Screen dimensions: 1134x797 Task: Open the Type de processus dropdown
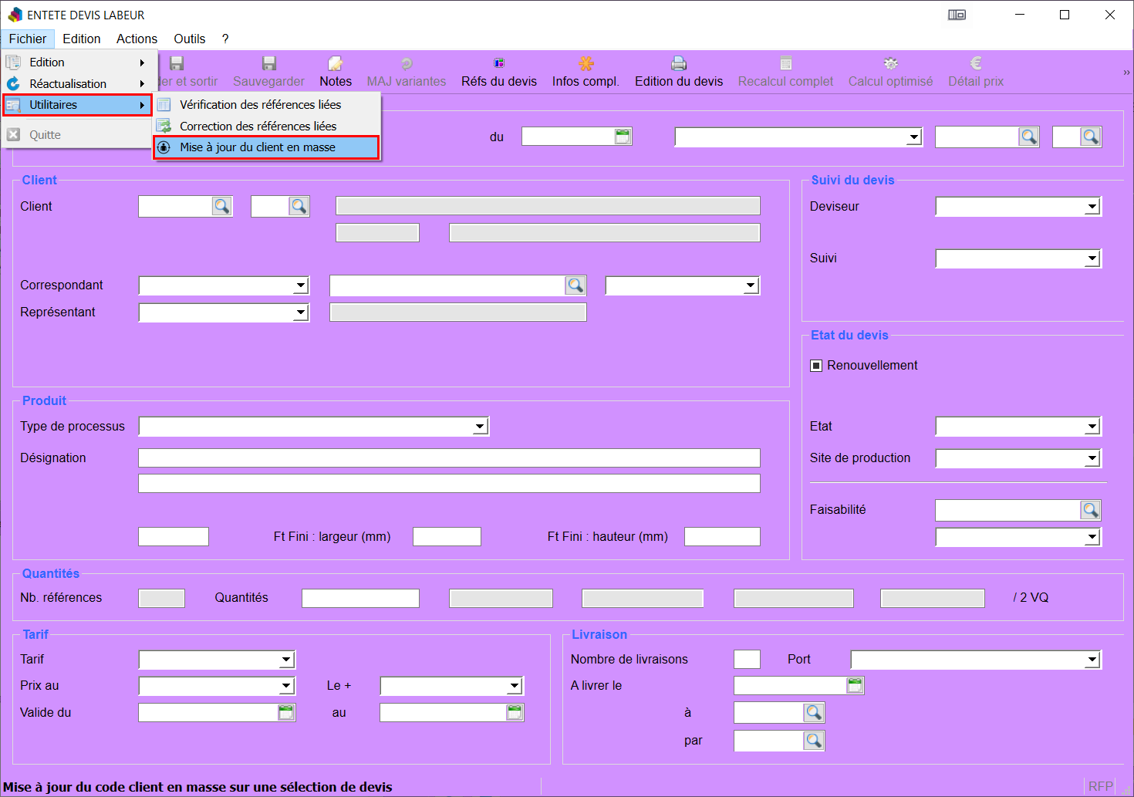point(480,427)
